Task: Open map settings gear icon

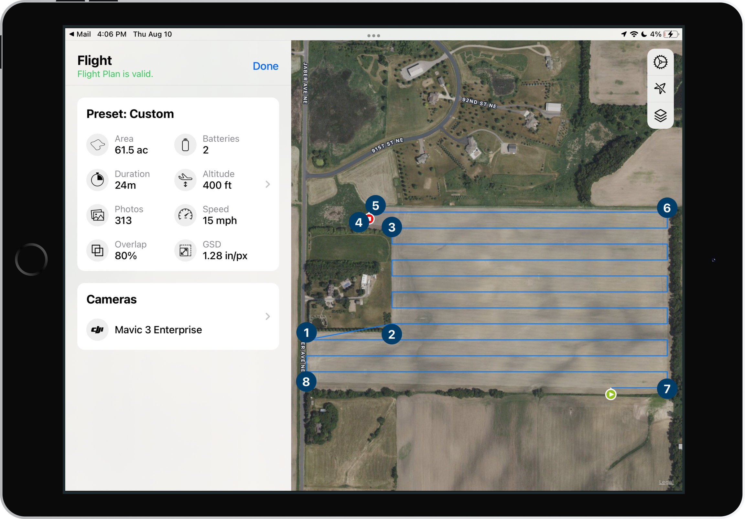Action: (x=660, y=62)
